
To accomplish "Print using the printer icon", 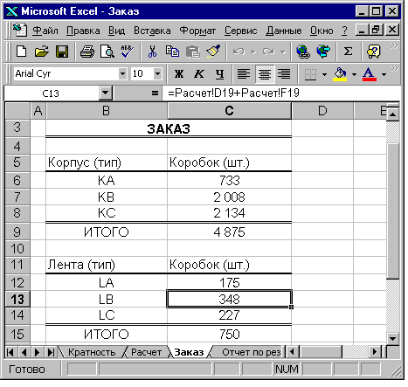I will pyautogui.click(x=87, y=52).
